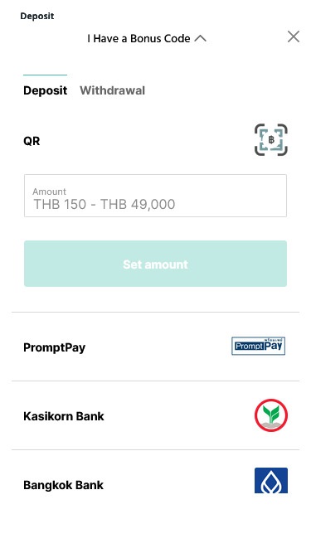This screenshot has height=553, width=311.
Task: Click the I Have a Bonus Code text
Action: coord(139,38)
